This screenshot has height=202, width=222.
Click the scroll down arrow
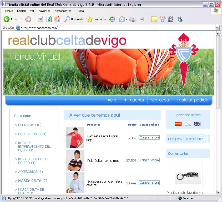click(x=218, y=192)
